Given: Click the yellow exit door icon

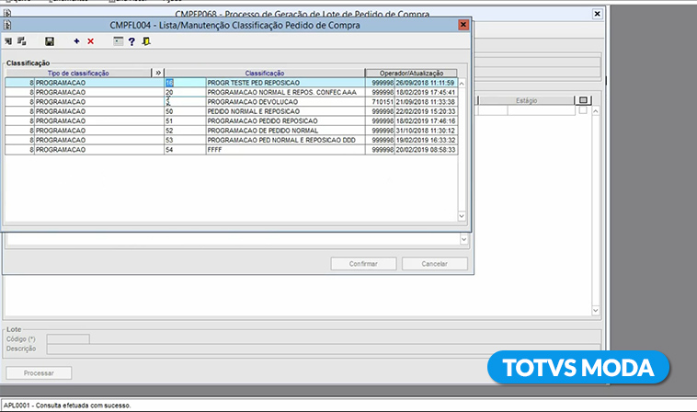Looking at the screenshot, I should pyautogui.click(x=145, y=41).
